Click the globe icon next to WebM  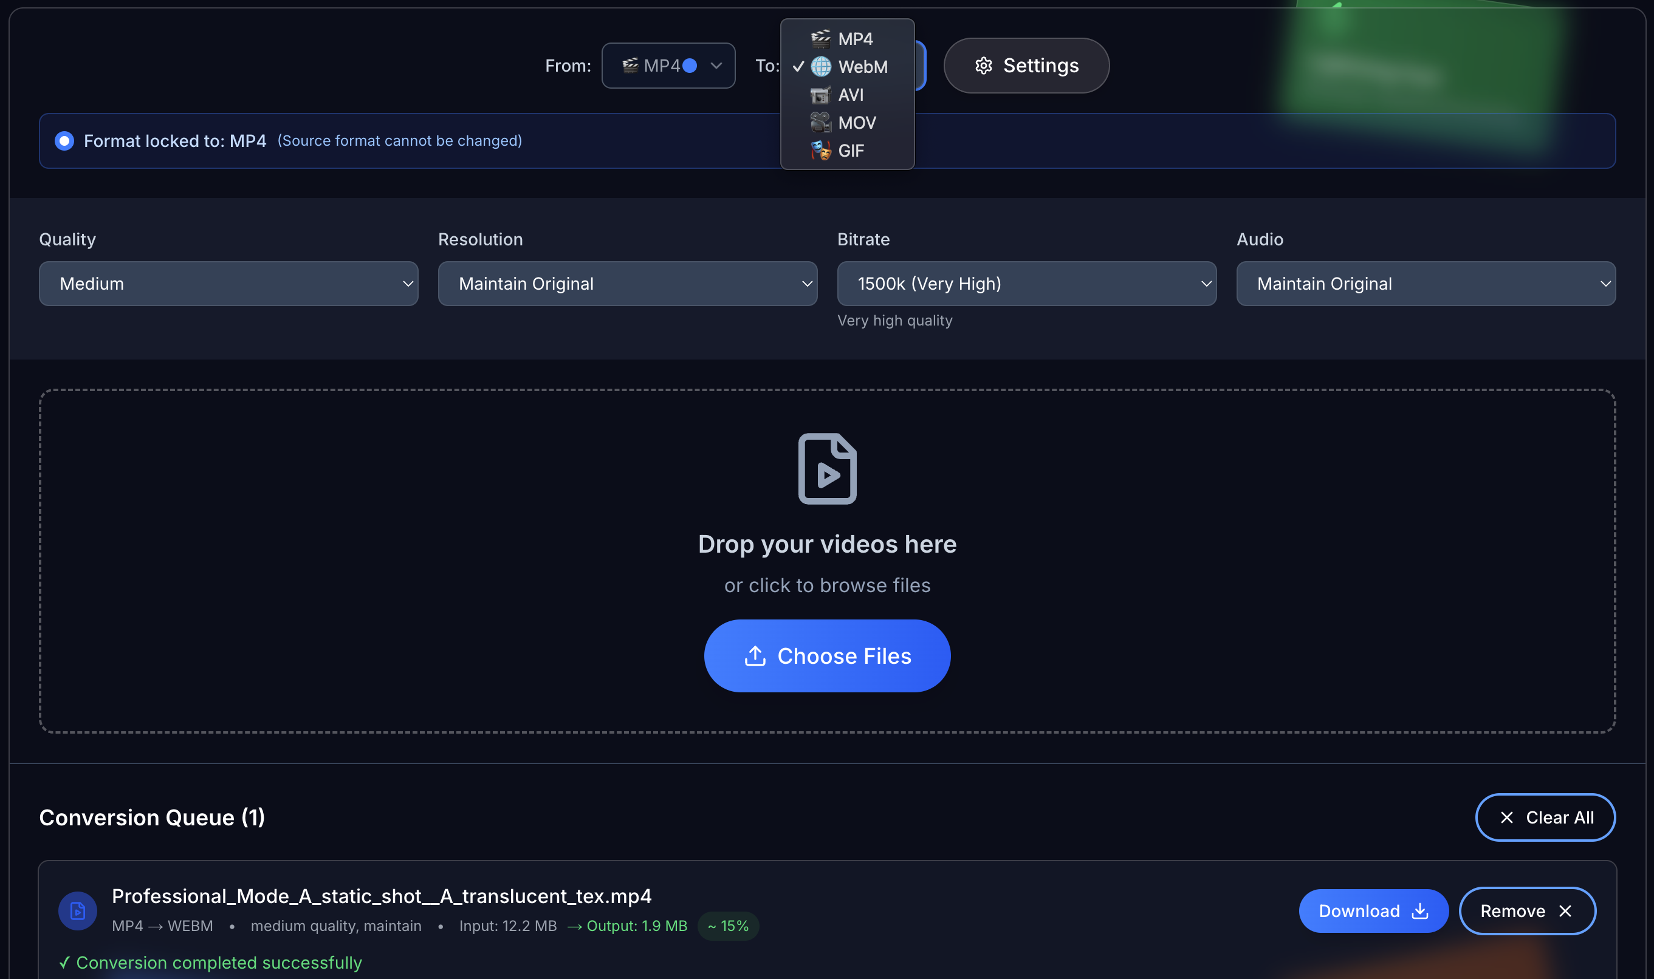820,67
